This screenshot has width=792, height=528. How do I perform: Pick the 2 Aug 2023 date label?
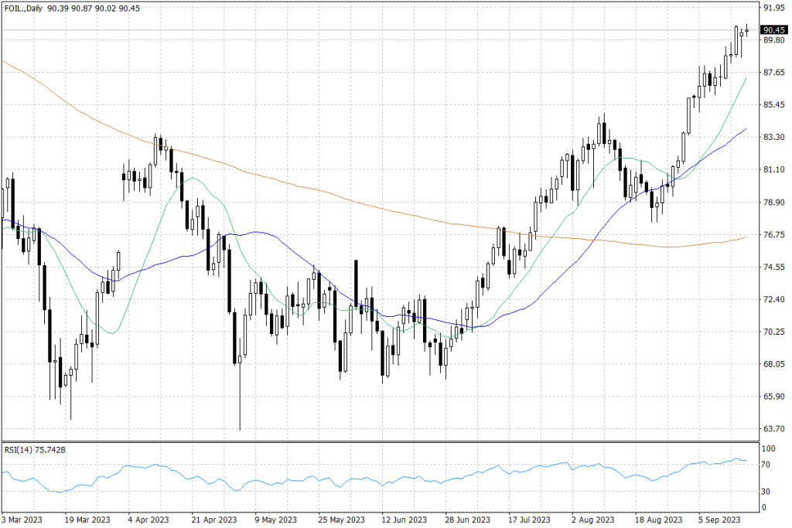(x=596, y=519)
